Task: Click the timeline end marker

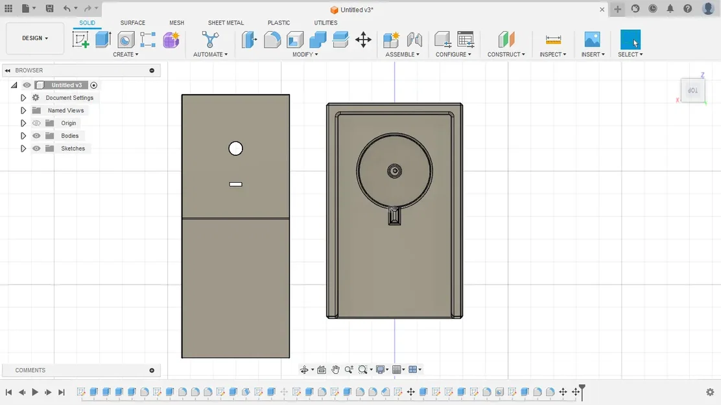Action: click(582, 391)
